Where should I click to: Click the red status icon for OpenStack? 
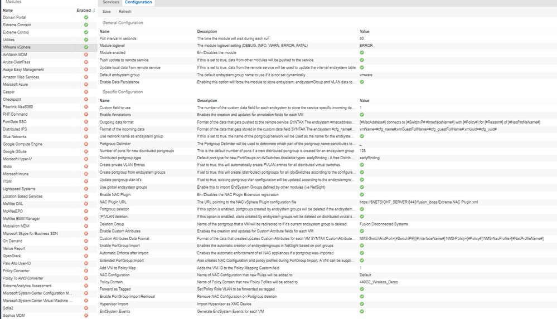(86, 256)
